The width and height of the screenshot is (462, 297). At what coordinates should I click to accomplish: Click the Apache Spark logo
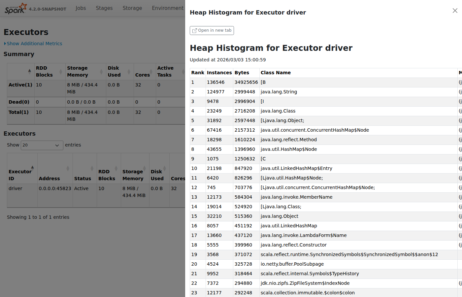(16, 8)
